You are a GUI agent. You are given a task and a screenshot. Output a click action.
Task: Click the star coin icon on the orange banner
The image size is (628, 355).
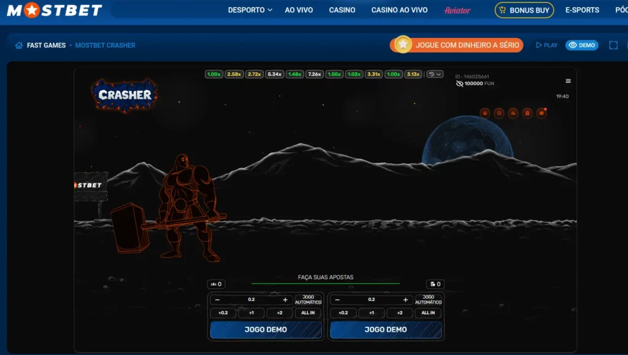[403, 45]
